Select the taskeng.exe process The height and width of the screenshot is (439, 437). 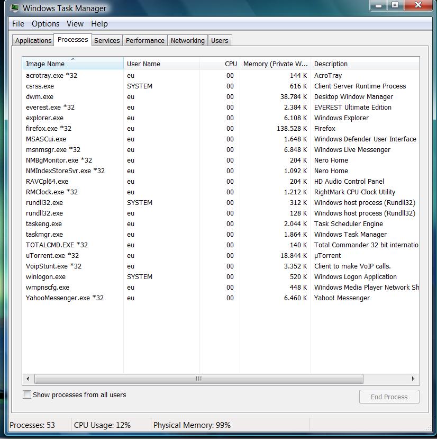pos(221,224)
